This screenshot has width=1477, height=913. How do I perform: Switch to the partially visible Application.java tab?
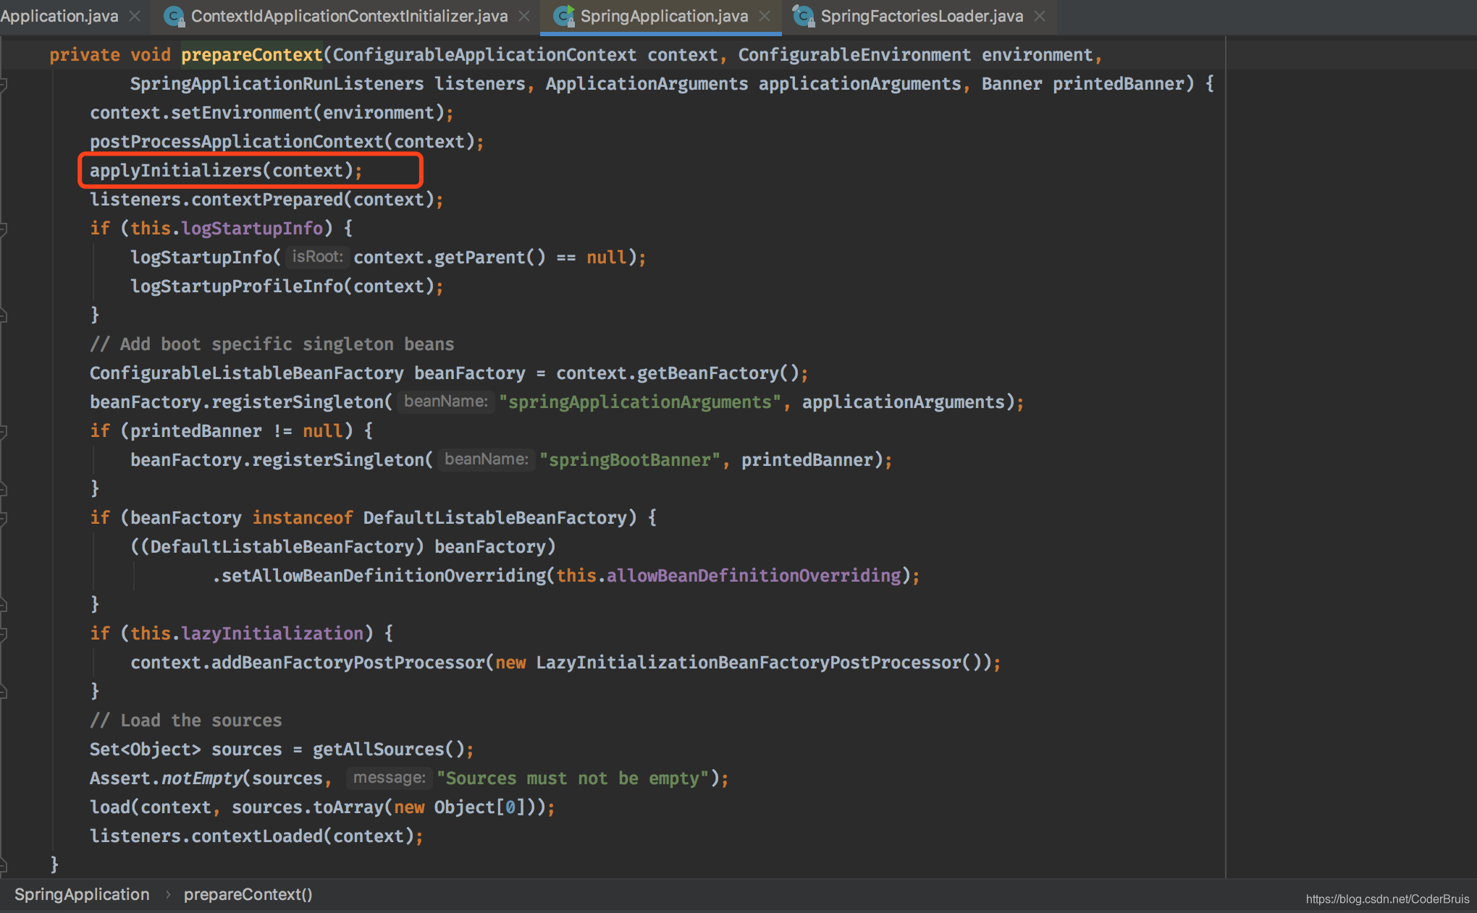(59, 16)
